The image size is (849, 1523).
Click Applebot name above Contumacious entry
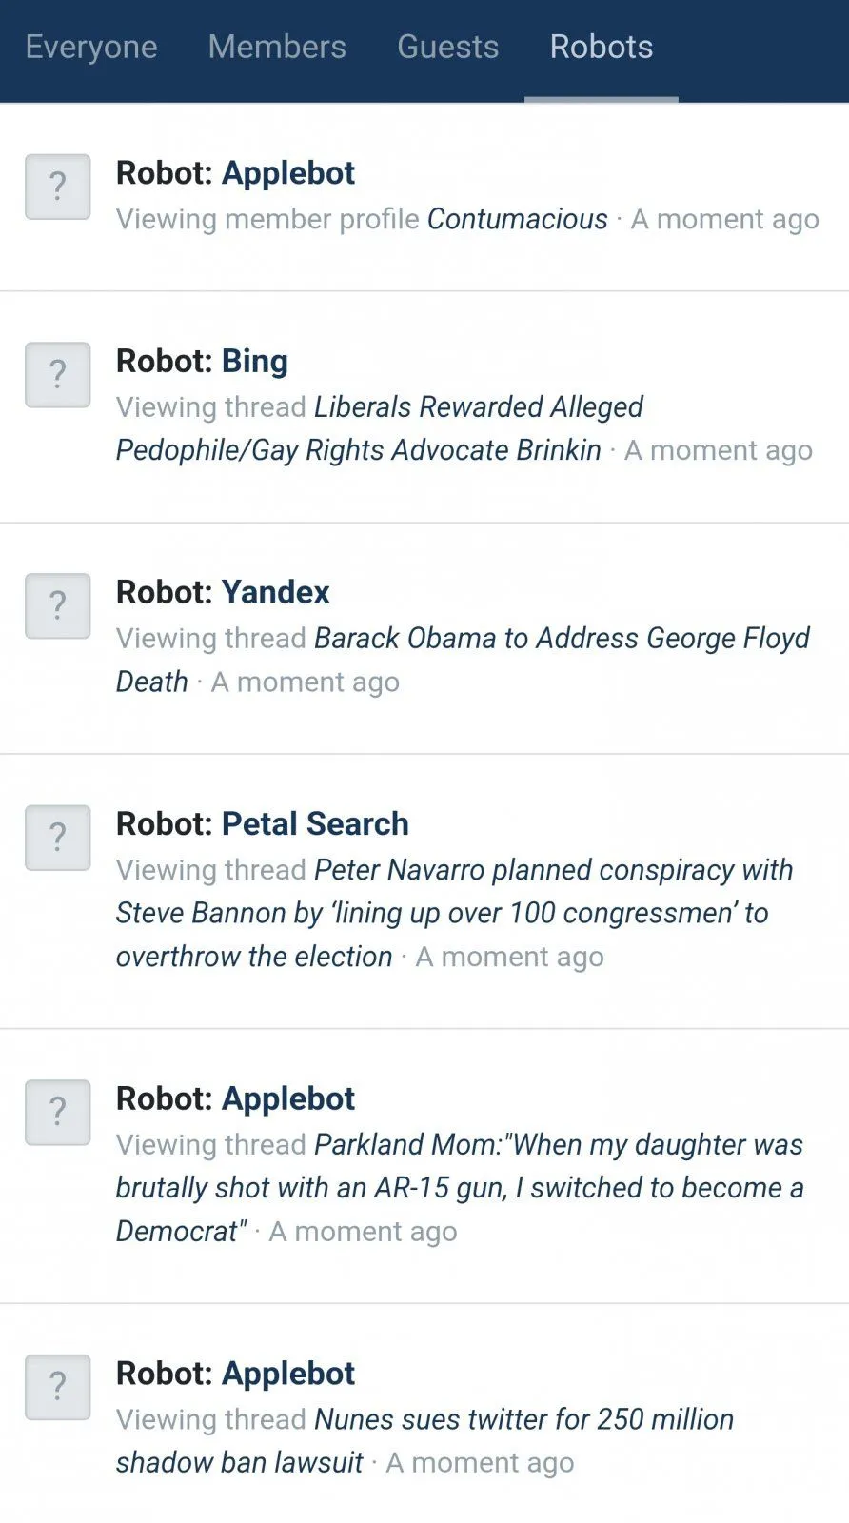(x=287, y=173)
